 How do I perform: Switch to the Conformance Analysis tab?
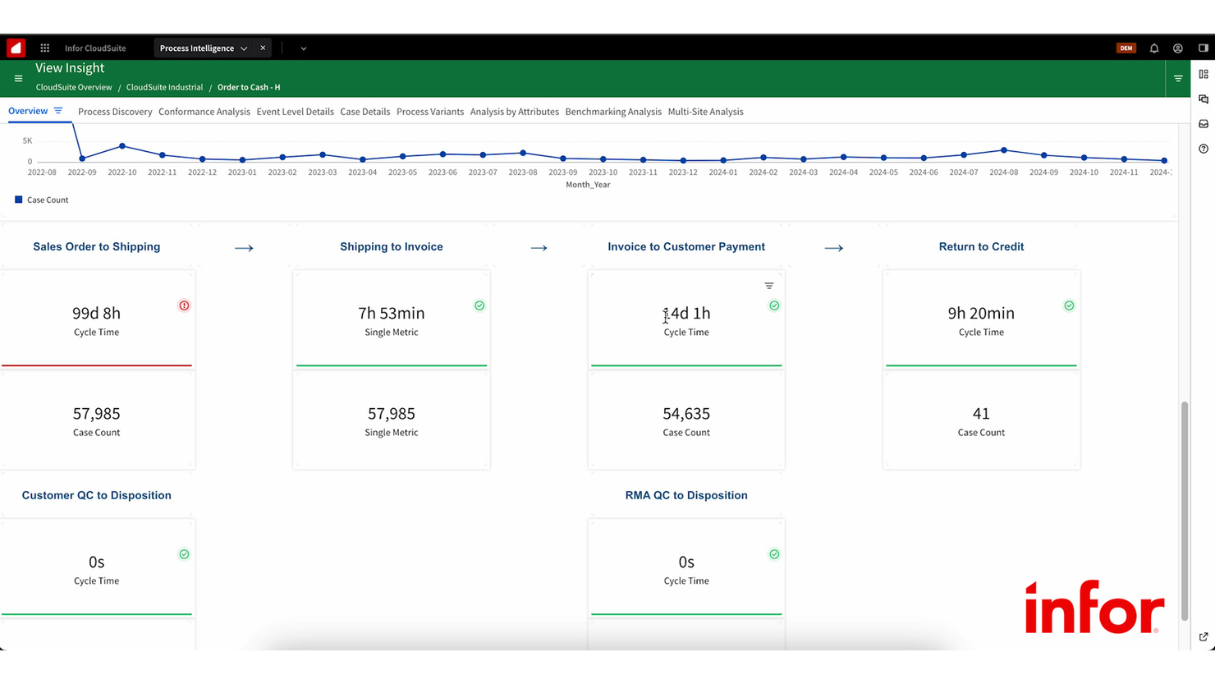(204, 112)
